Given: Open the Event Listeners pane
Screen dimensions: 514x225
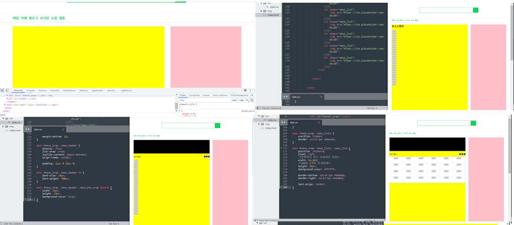Looking at the screenshot, I should coord(220,95).
